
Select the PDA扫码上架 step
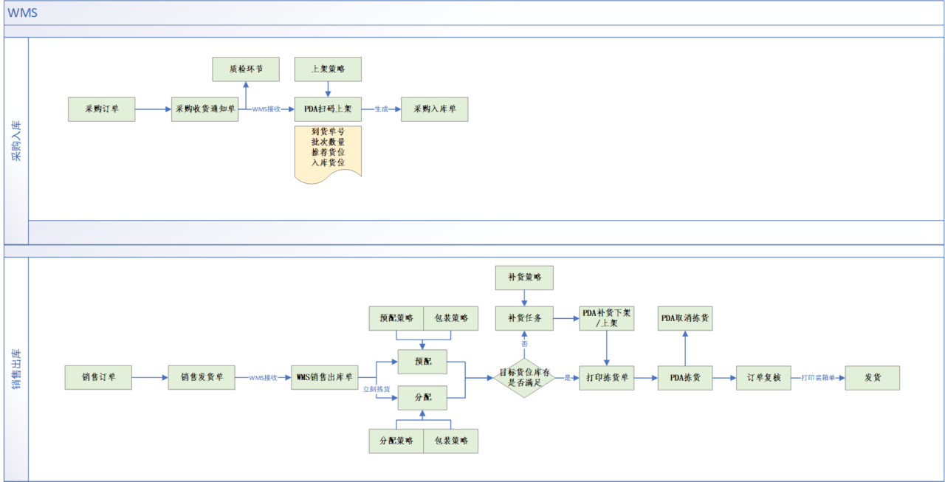click(x=328, y=109)
